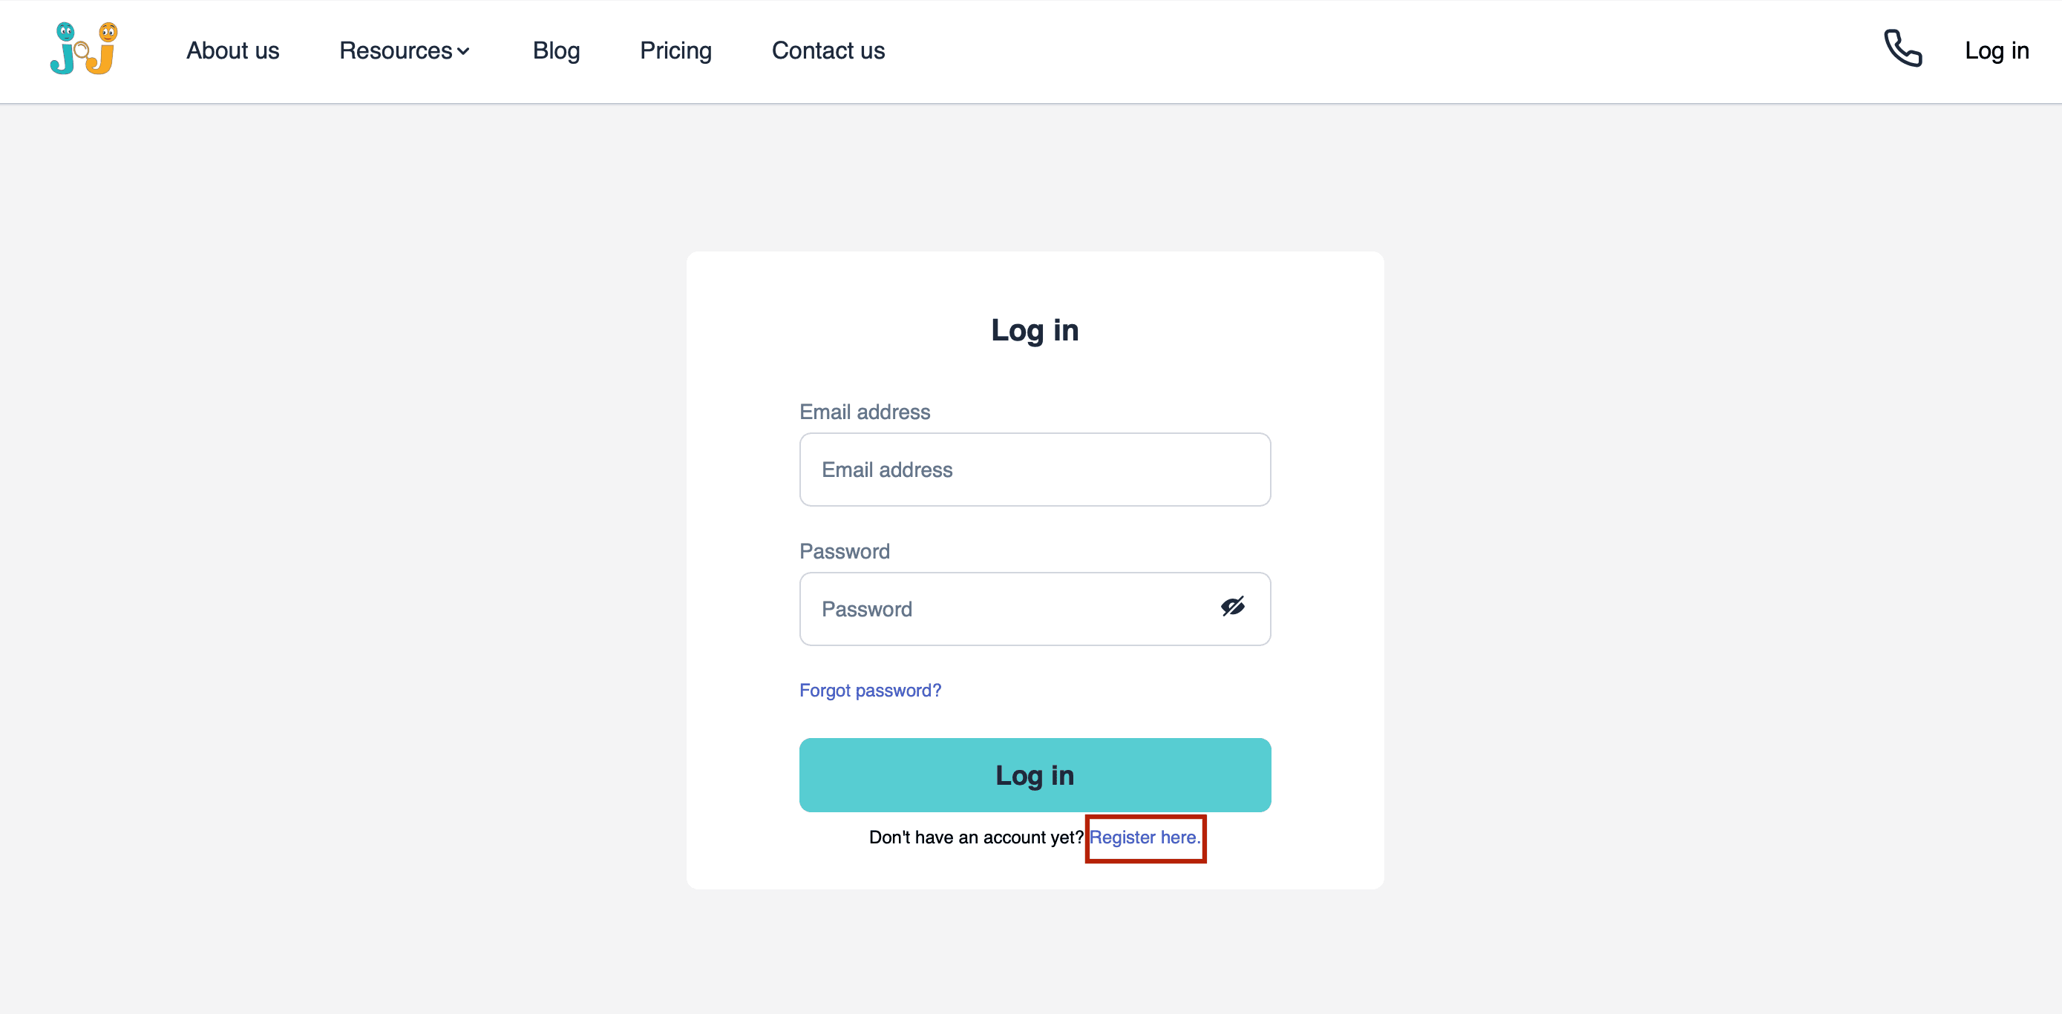Focus the Password input field

[x=1035, y=608]
